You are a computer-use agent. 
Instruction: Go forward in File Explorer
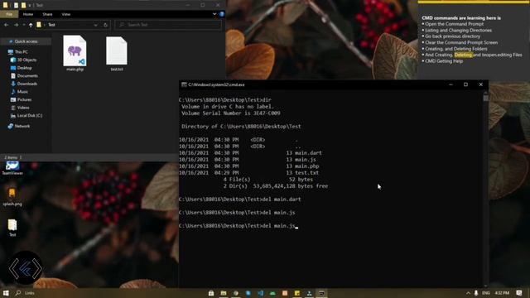tap(16, 25)
